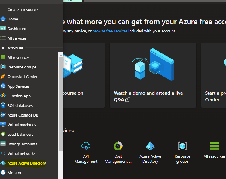Open Monitor from the sidebar
The width and height of the screenshot is (226, 179).
(x=14, y=173)
